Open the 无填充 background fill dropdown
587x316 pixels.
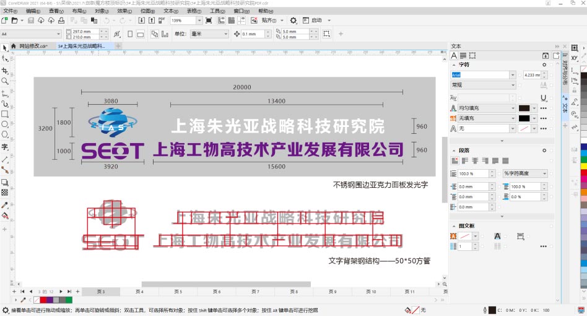[513, 118]
